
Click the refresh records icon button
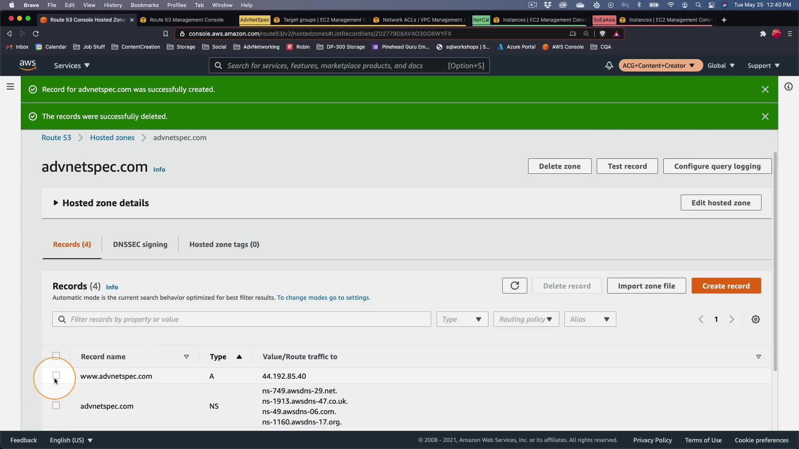[x=514, y=286]
